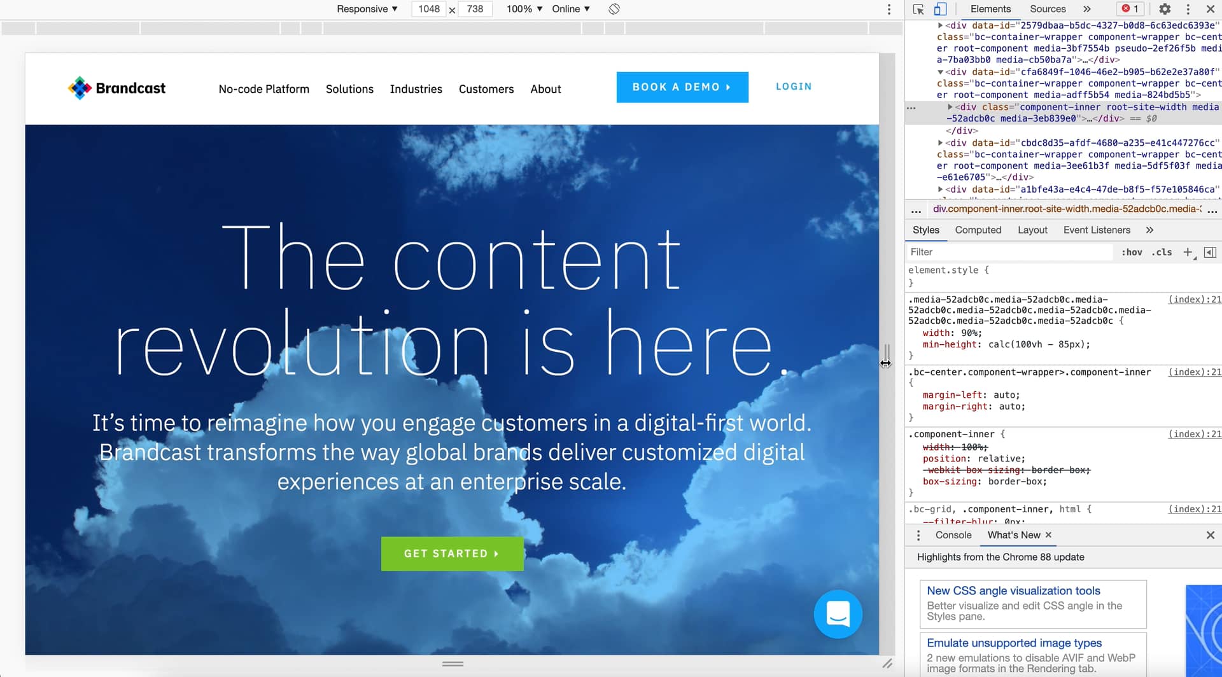Click the LOGIN link
This screenshot has height=677, width=1222.
point(794,87)
